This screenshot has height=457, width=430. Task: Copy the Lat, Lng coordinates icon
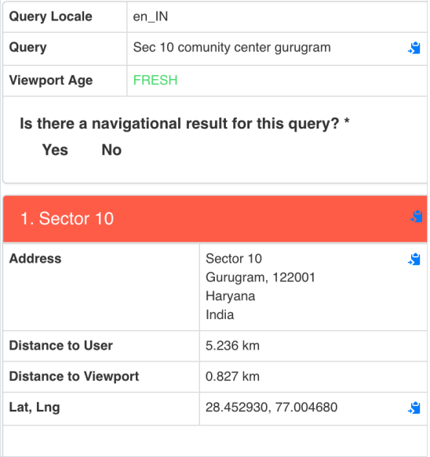tap(414, 408)
